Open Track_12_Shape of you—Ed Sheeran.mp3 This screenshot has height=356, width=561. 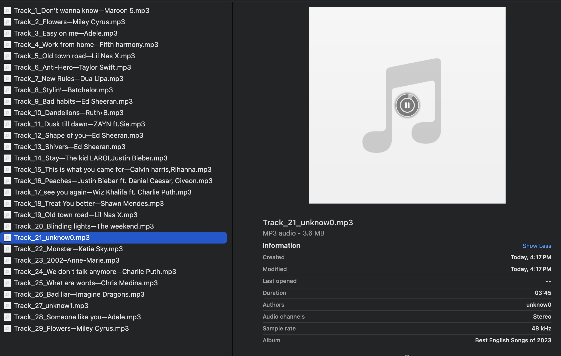point(79,135)
